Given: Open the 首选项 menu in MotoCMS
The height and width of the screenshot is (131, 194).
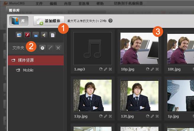Looking at the screenshot, I should click(84, 4).
